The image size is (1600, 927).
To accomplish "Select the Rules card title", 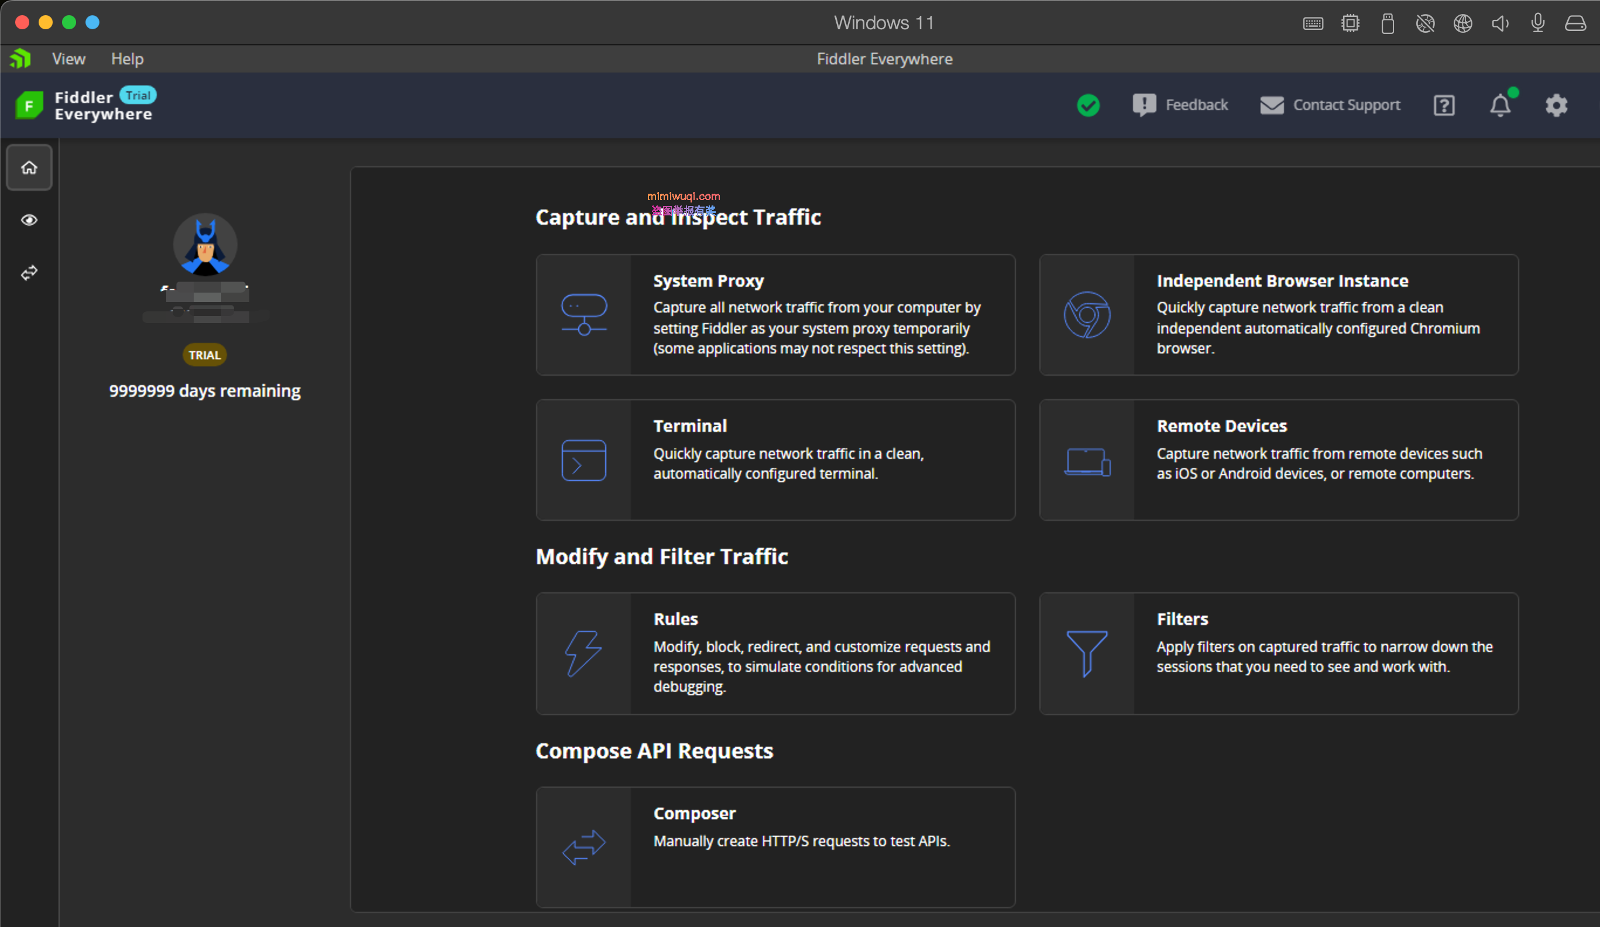I will coord(675,619).
